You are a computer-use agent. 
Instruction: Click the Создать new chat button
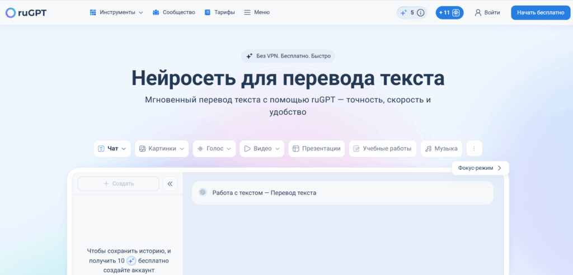[119, 184]
